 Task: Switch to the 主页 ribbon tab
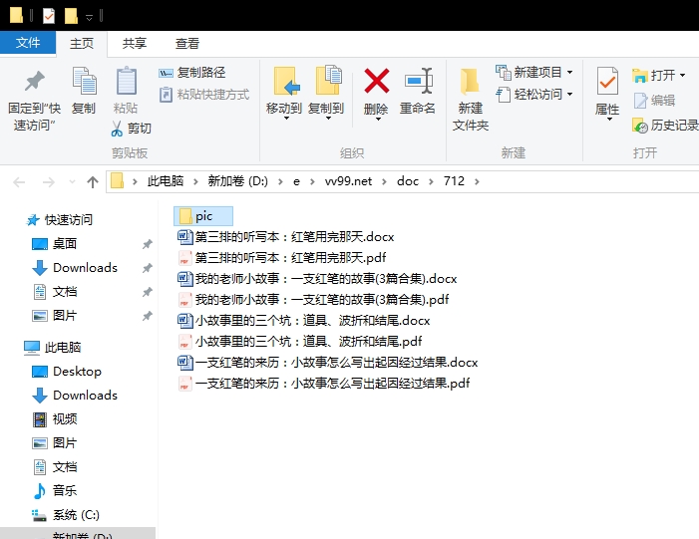tap(82, 43)
